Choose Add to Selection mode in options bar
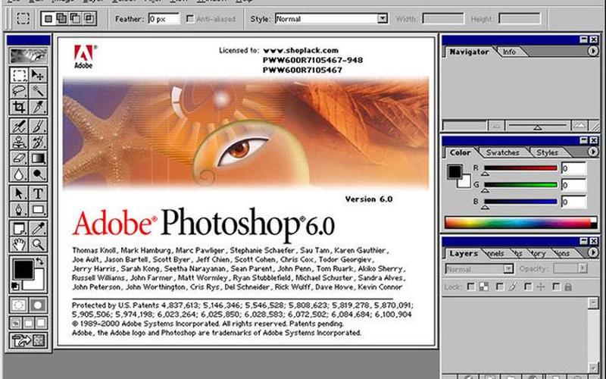 click(61, 18)
